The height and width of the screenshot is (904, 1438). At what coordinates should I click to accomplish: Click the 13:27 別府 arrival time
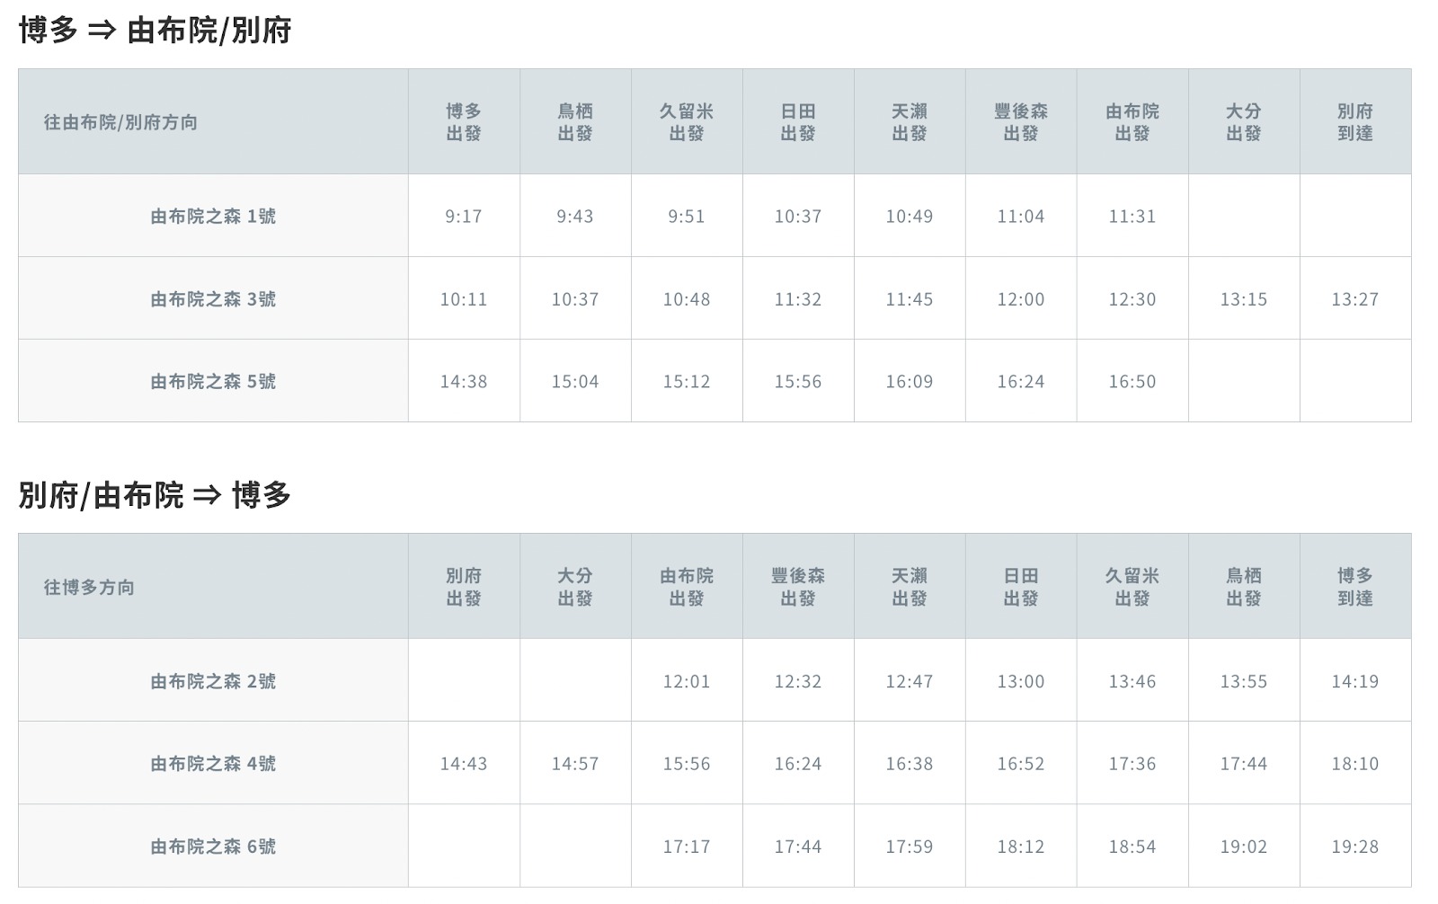(1355, 298)
